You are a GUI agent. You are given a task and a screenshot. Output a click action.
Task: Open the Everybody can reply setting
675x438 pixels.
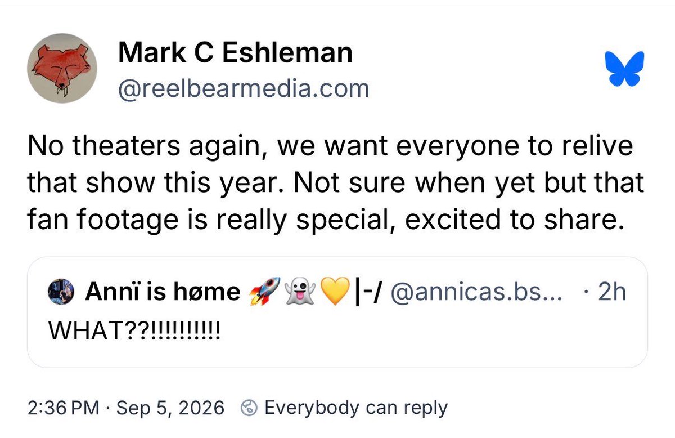coord(355,407)
